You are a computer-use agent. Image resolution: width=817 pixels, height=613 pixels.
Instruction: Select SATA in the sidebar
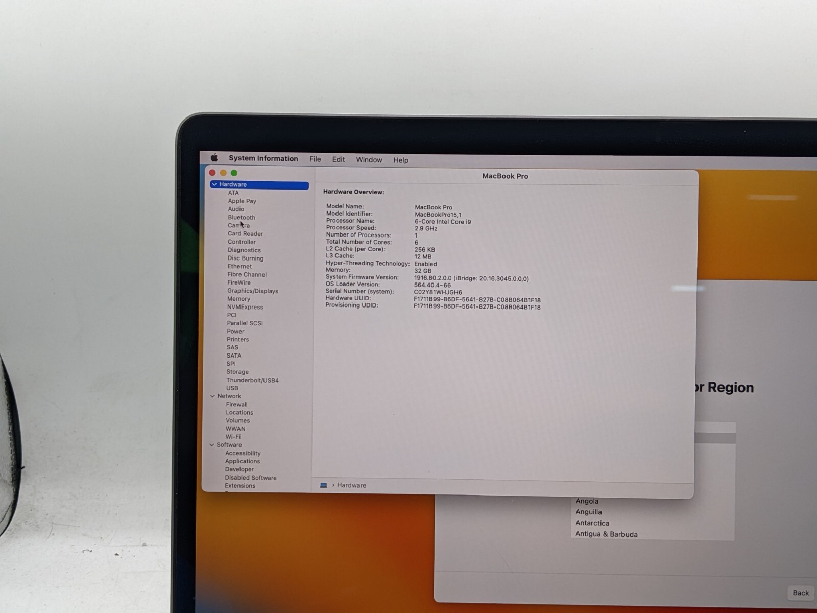click(x=234, y=356)
